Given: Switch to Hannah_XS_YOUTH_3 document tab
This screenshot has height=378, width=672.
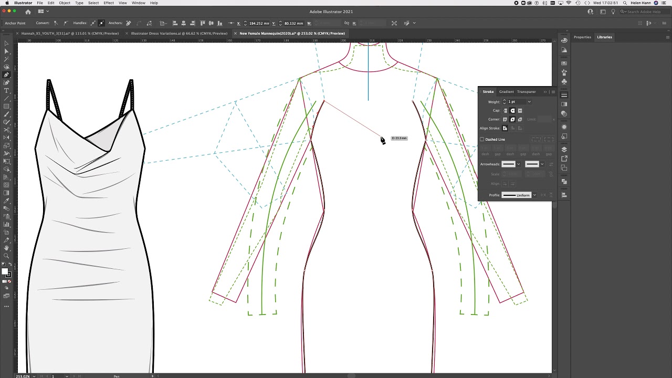Looking at the screenshot, I should coord(70,33).
